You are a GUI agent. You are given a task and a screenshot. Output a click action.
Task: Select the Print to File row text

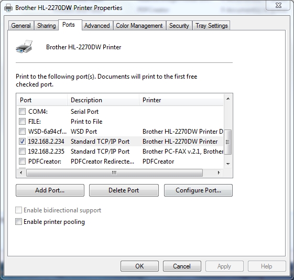pyautogui.click(x=86, y=122)
